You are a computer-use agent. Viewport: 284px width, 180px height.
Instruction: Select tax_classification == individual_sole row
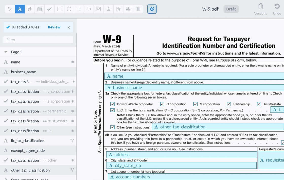38,81
